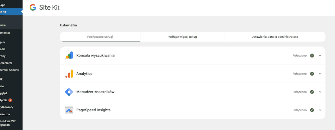Open Ustawienia panelu administratora tab
The image size is (335, 130).
(x=275, y=37)
